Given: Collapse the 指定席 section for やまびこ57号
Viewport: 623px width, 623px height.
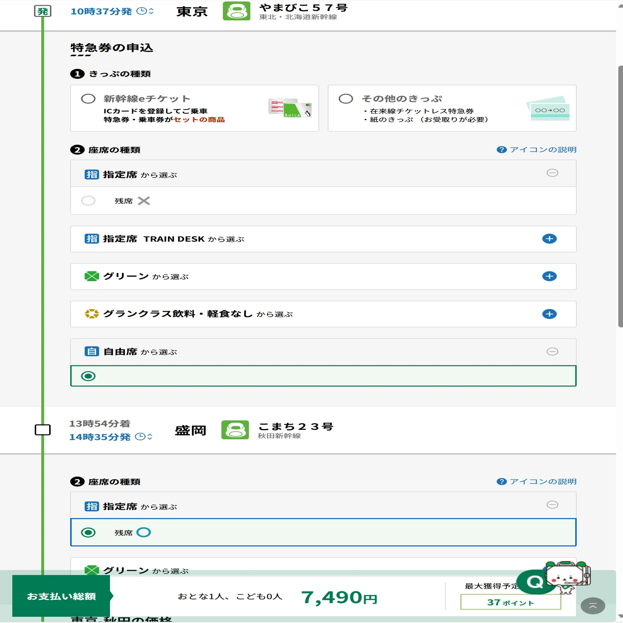Looking at the screenshot, I should pos(552,173).
